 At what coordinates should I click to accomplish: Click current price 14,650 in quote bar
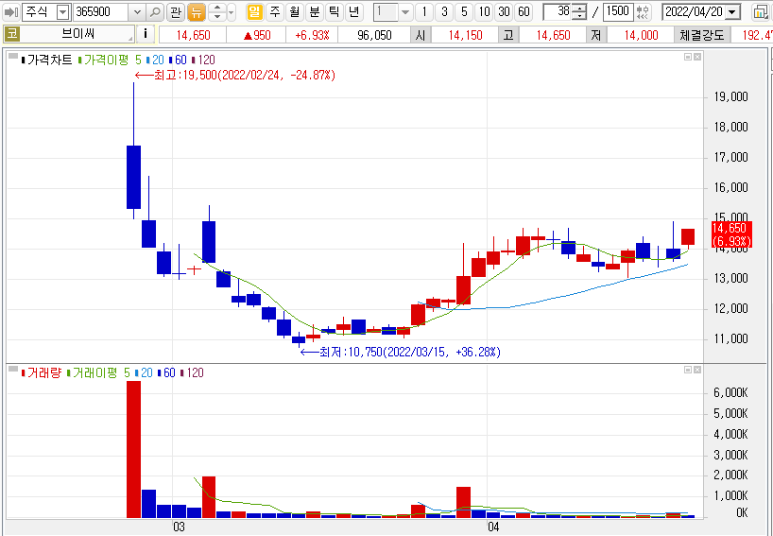193,35
